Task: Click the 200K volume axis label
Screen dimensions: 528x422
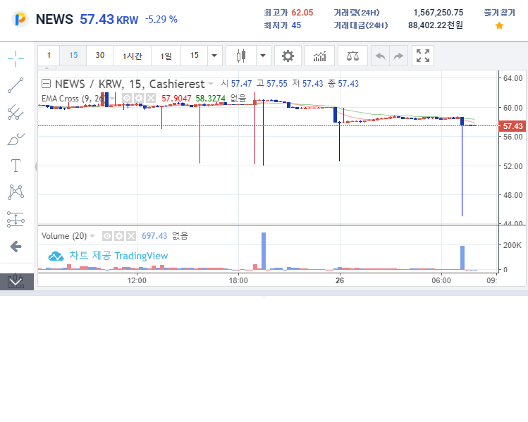Action: (512, 245)
